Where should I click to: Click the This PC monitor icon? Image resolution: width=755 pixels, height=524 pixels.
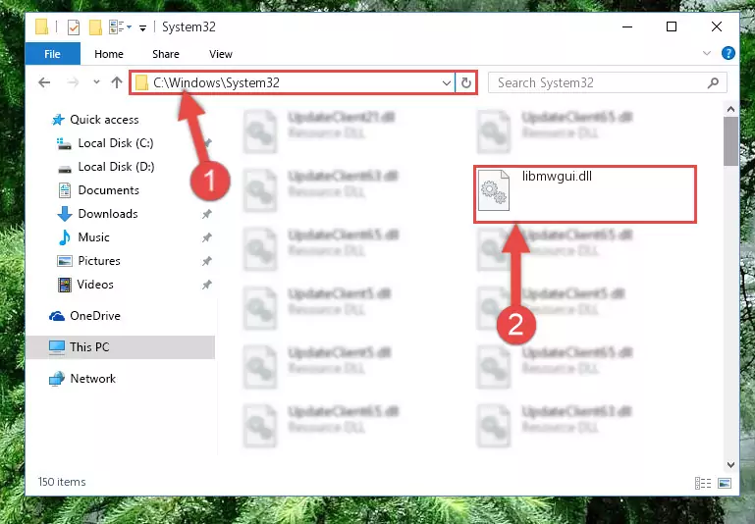(x=56, y=347)
